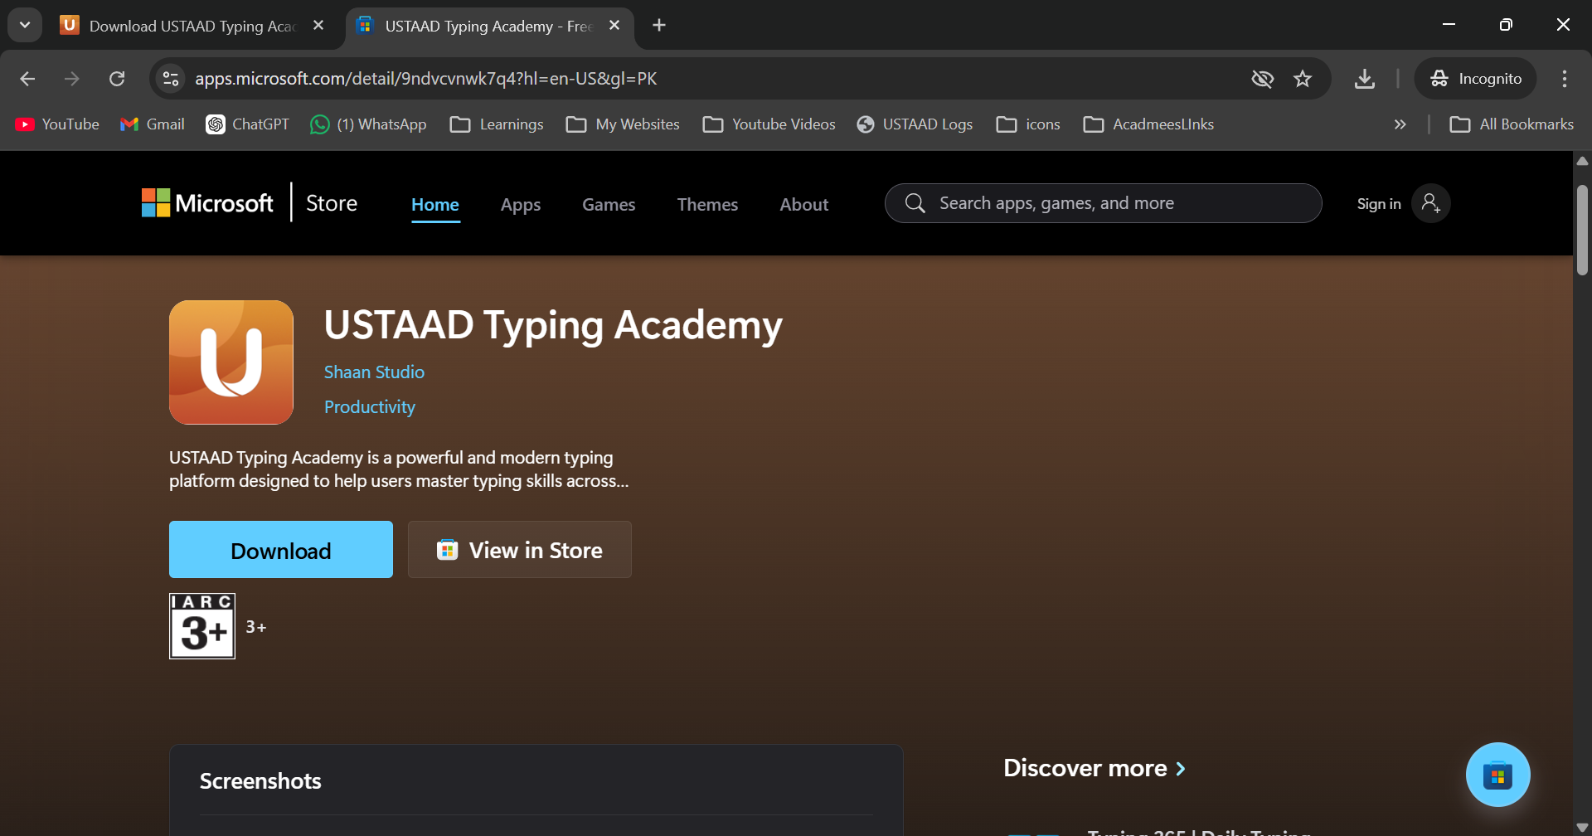Image resolution: width=1592 pixels, height=836 pixels.
Task: Open the Apps navigation tab
Action: pos(520,205)
